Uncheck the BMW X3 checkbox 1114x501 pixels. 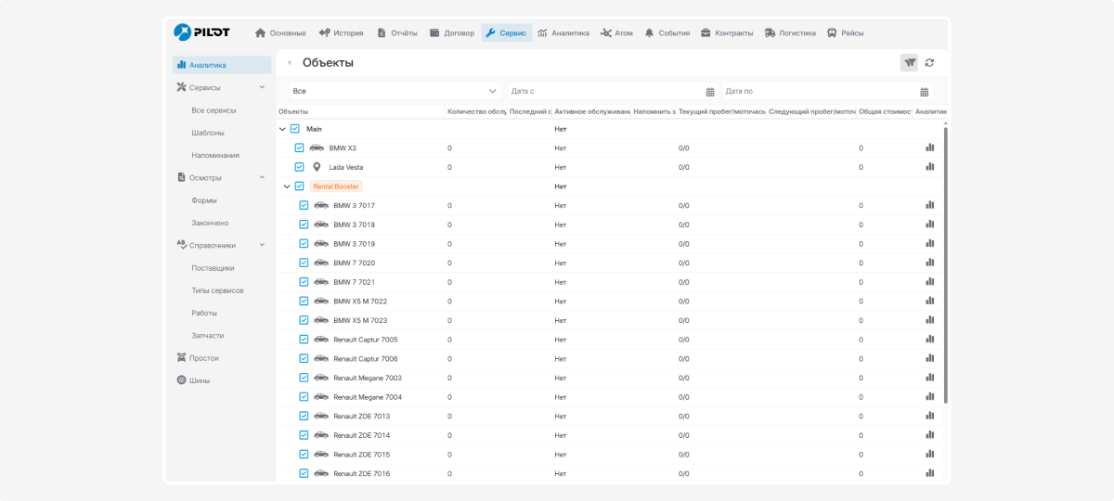(299, 148)
